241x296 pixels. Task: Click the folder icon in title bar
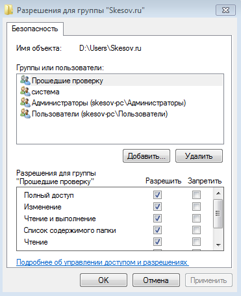[x=8, y=10]
